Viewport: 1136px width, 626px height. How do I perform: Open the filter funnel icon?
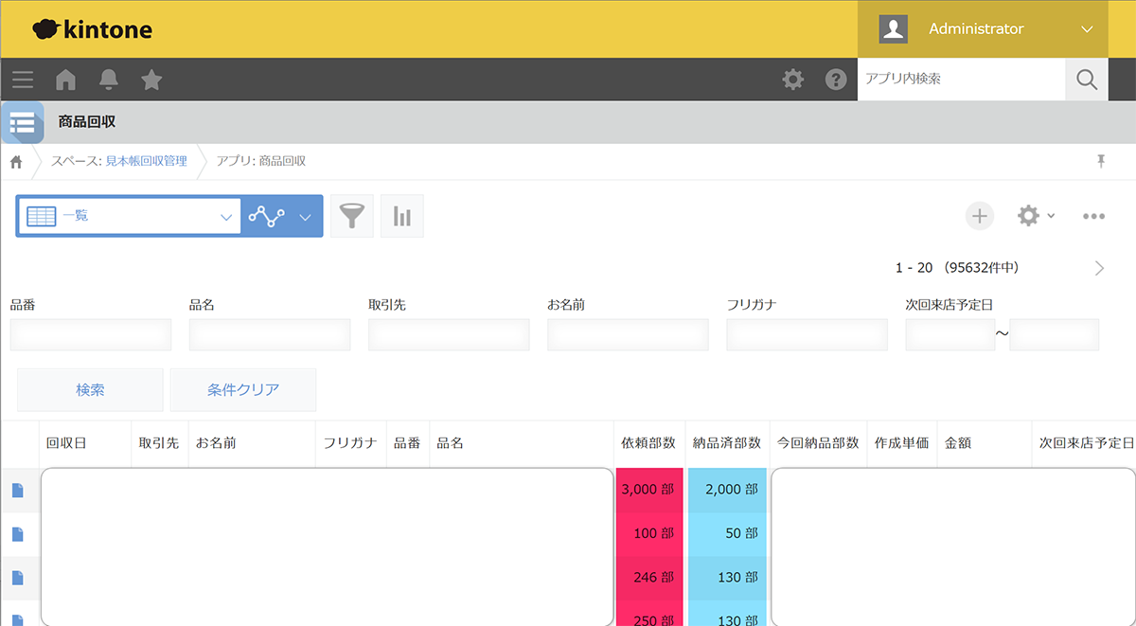(x=351, y=217)
